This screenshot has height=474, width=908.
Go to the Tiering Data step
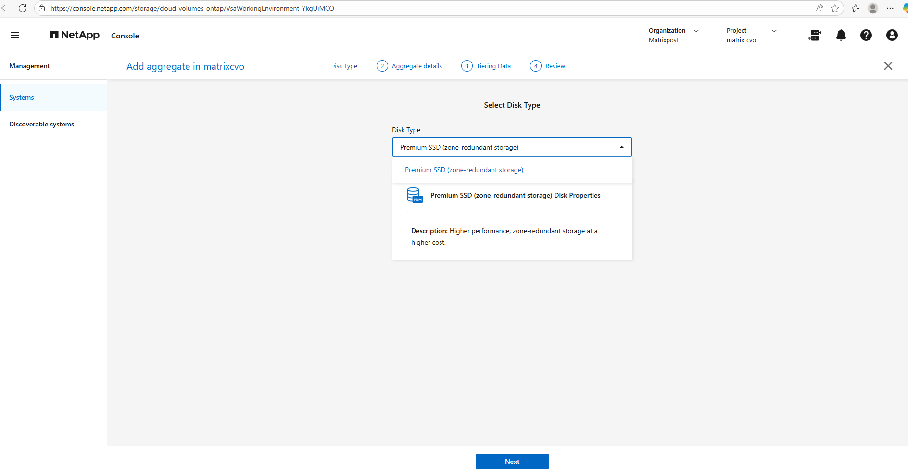pos(486,66)
